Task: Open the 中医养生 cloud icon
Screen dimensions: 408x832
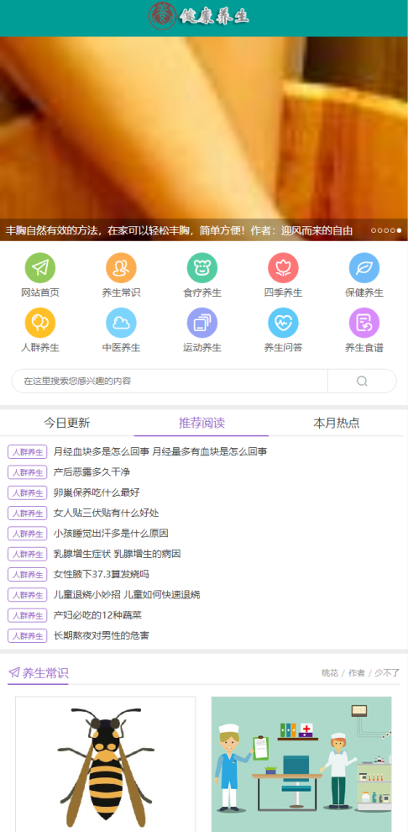Action: 122,323
